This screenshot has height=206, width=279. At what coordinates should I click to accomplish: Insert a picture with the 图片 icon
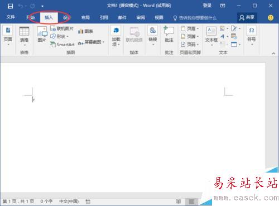pyautogui.click(x=42, y=34)
